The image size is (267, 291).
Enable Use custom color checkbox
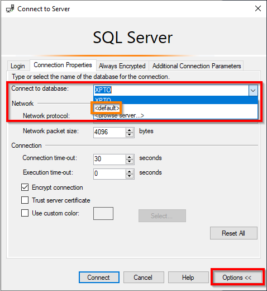(25, 213)
